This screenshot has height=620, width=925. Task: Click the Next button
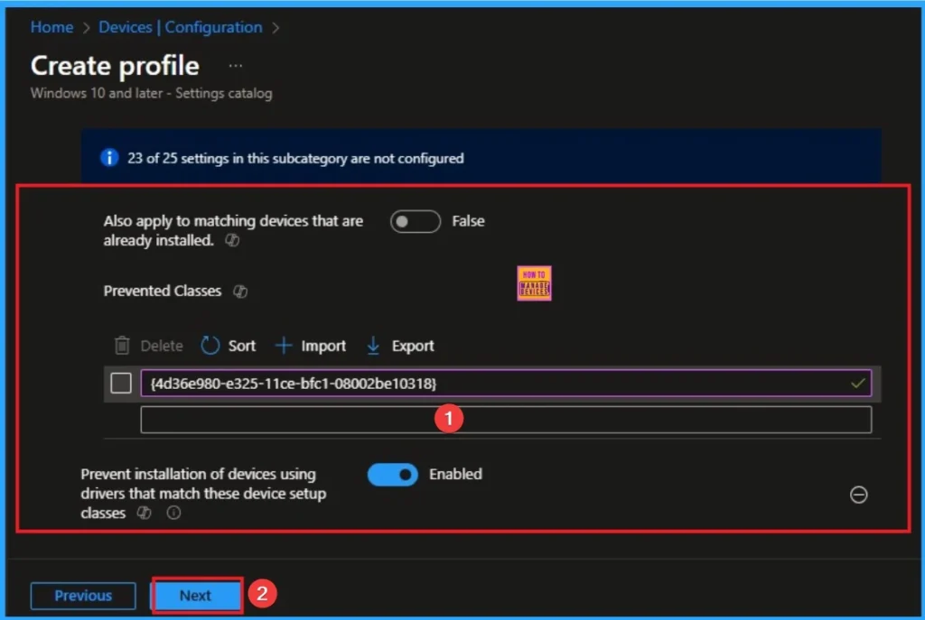click(196, 596)
